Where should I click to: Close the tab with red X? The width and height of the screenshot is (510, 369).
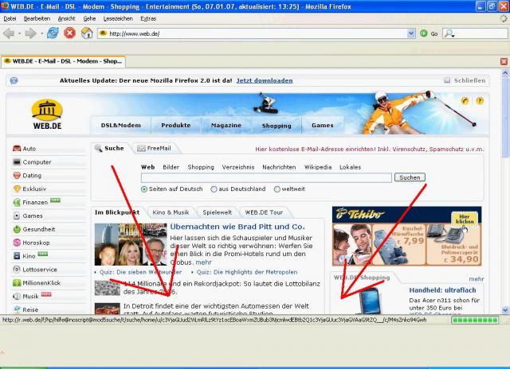pyautogui.click(x=504, y=61)
